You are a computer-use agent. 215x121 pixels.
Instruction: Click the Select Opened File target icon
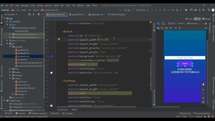(x=29, y=14)
